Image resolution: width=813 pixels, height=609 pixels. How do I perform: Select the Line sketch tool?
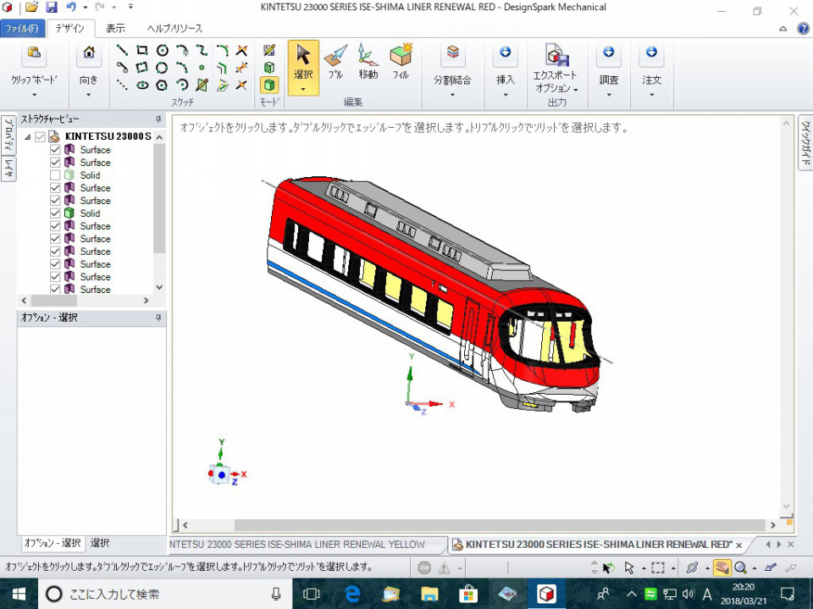(122, 50)
